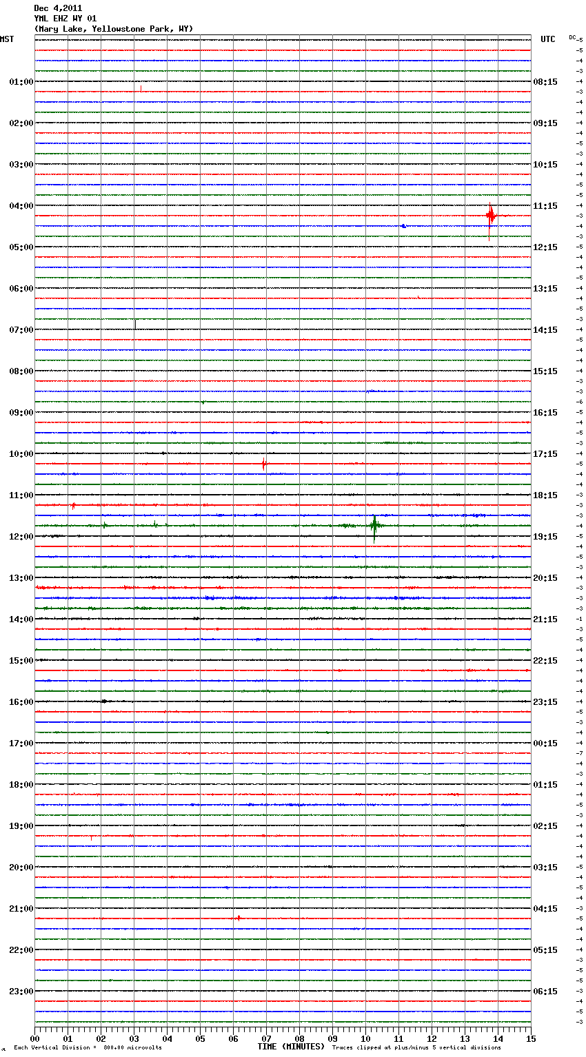586x1057 pixels.
Task: Select the 13:00 MST time label
Action: (x=21, y=578)
